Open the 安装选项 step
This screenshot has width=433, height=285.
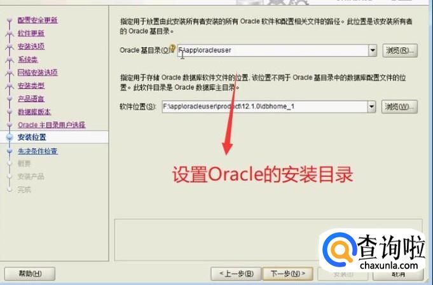31,46
